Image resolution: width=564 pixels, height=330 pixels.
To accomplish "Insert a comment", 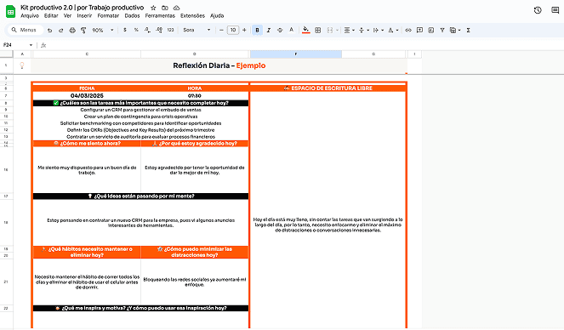I will point(419,31).
